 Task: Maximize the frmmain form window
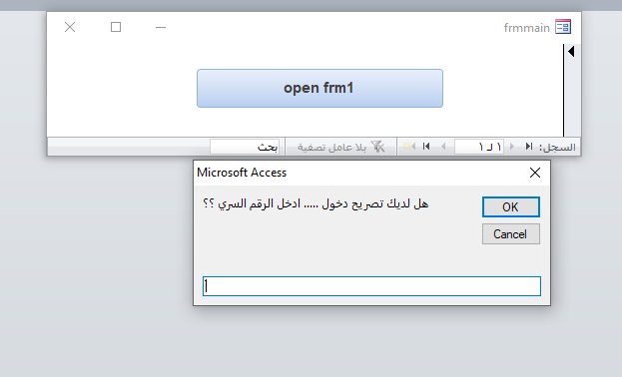(116, 27)
